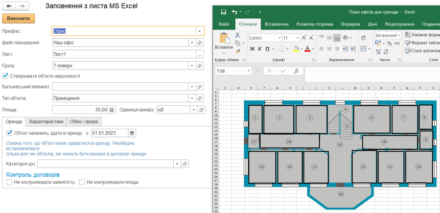Toggle italic К formatting
The image size is (440, 213).
click(x=260, y=49)
